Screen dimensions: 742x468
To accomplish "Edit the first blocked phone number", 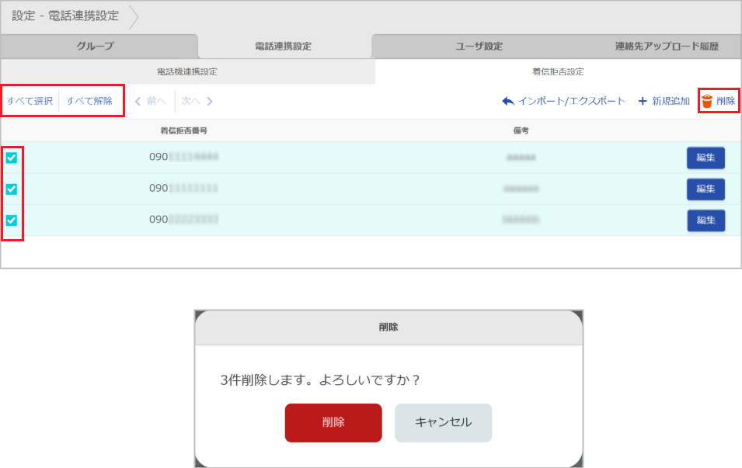I will [x=705, y=158].
